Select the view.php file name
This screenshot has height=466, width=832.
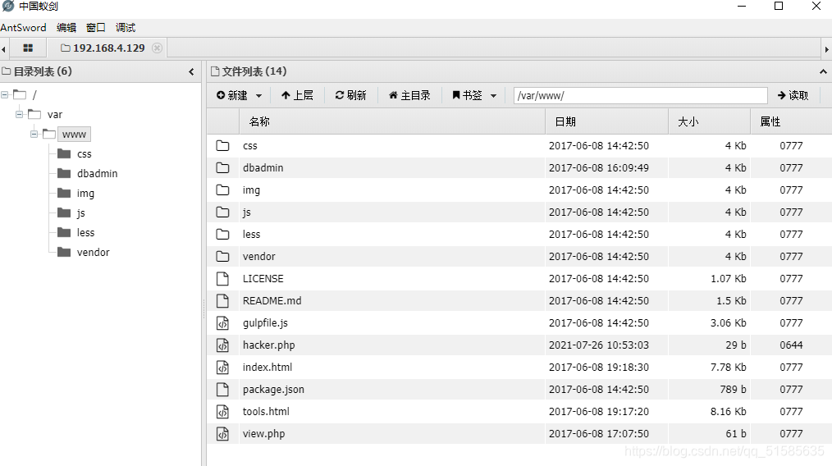click(x=263, y=434)
